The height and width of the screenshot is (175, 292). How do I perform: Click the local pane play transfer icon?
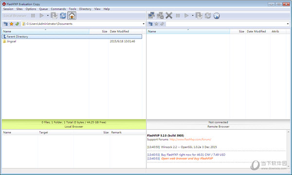tap(42, 16)
